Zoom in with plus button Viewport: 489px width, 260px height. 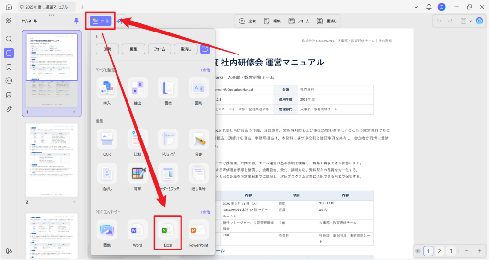[x=479, y=251]
